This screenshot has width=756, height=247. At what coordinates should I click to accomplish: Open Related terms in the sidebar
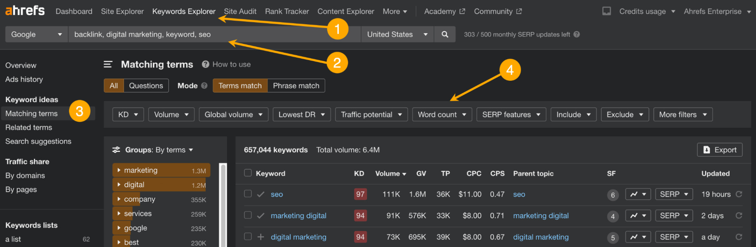[29, 127]
